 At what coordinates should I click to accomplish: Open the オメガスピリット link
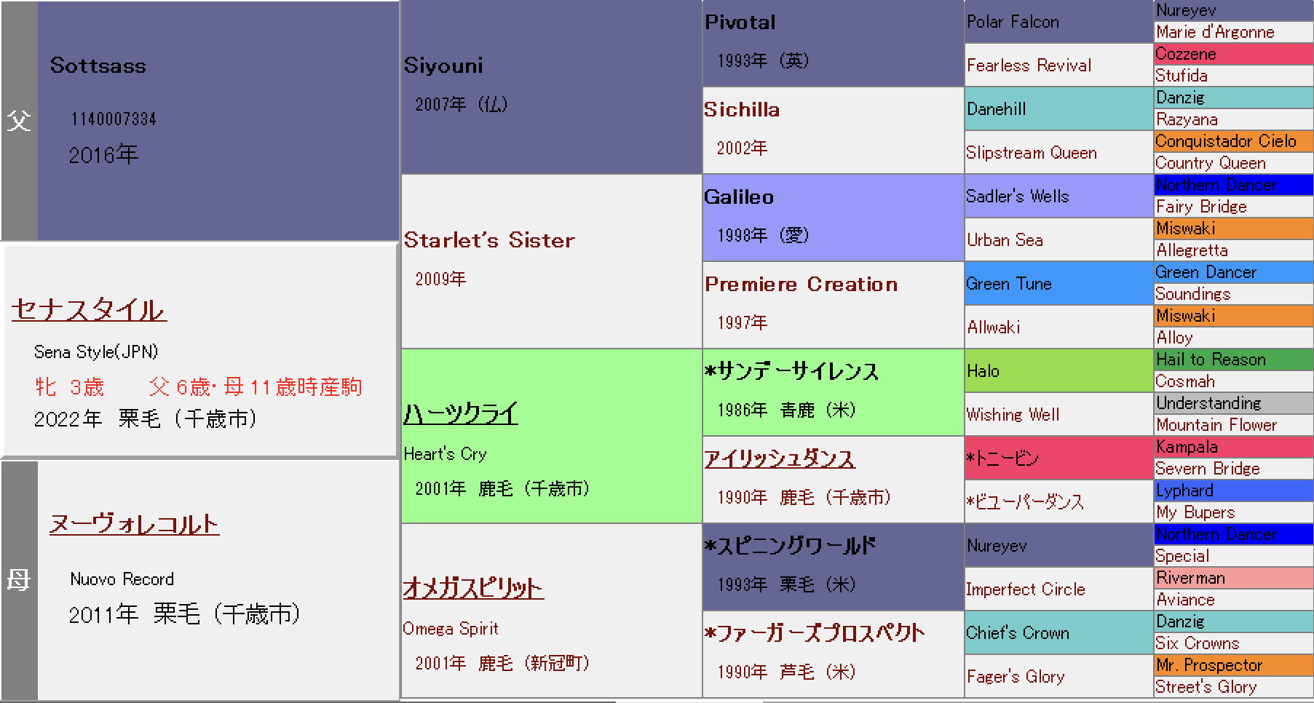pyautogui.click(x=473, y=588)
